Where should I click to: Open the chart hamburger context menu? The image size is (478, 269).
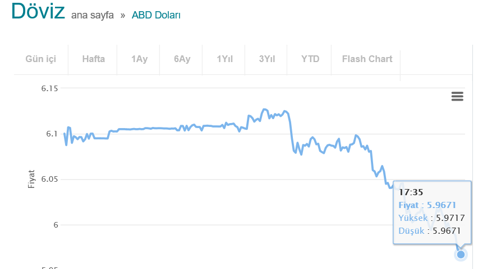coord(457,96)
